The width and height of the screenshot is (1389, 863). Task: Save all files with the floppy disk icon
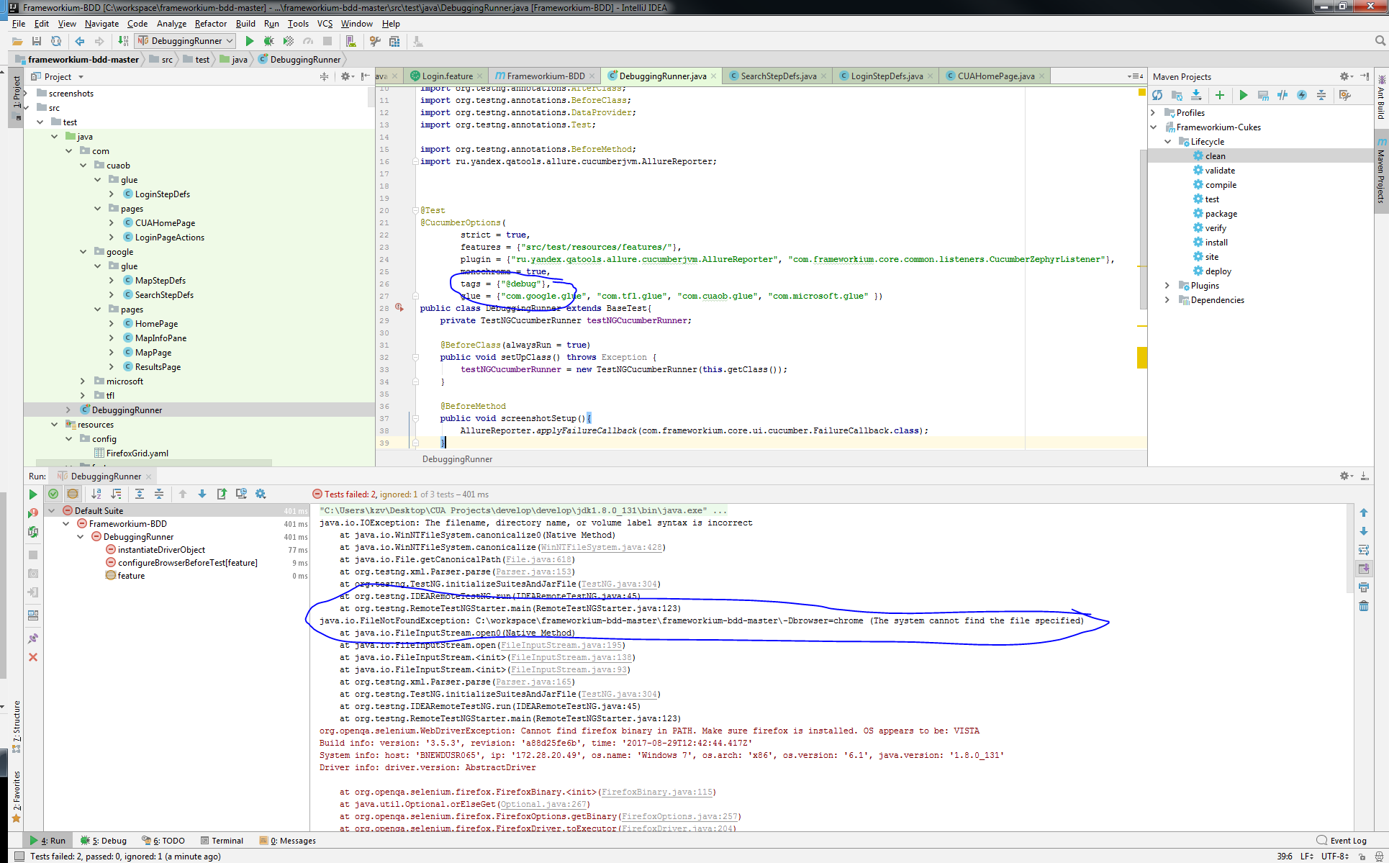tap(37, 41)
